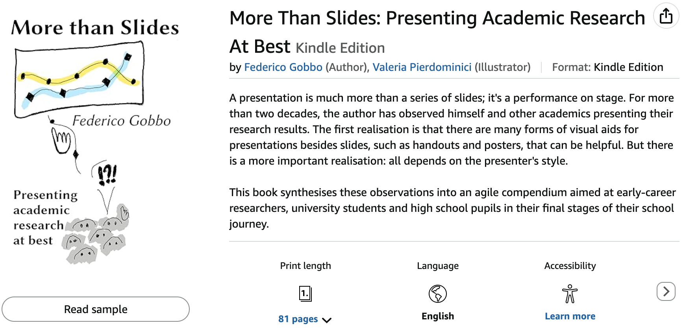Click the book title heading text
The height and width of the screenshot is (330, 685).
(x=437, y=19)
